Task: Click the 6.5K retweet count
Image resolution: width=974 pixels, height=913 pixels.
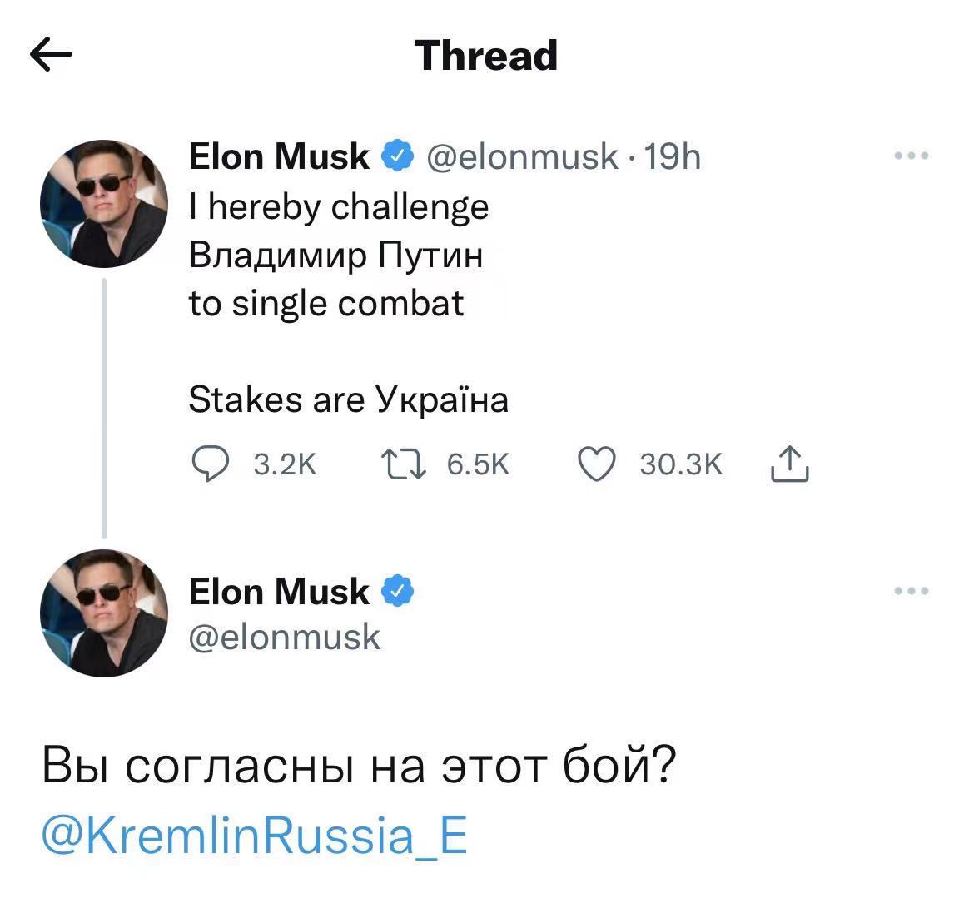Action: coord(477,464)
